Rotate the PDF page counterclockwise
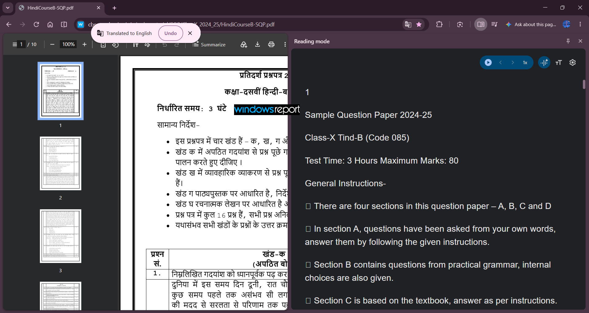Screen dimensions: 589x313 point(115,45)
